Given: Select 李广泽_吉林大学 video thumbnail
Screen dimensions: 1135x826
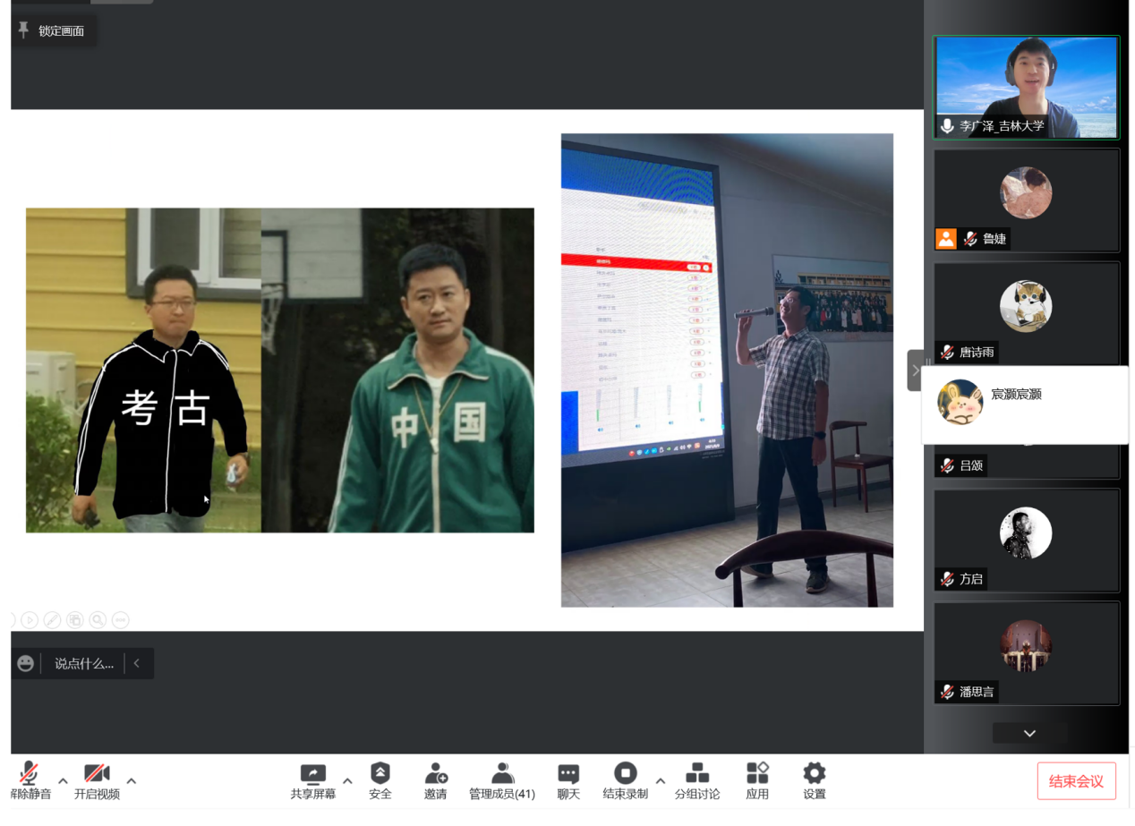Looking at the screenshot, I should [x=1026, y=87].
